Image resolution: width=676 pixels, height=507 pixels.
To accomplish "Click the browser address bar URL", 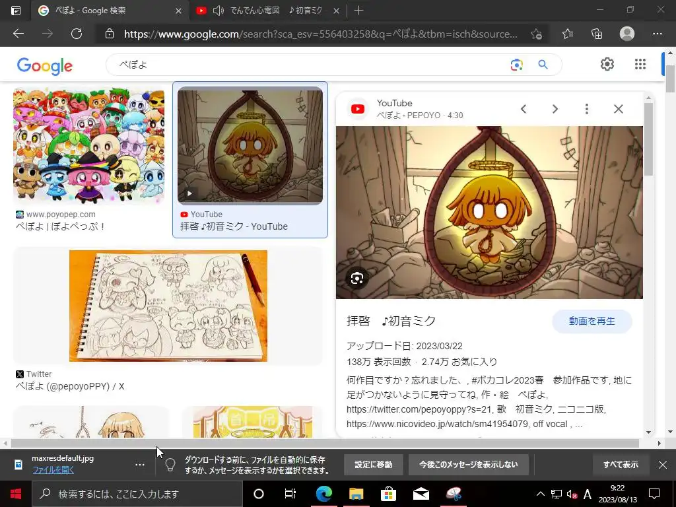I will (x=321, y=34).
